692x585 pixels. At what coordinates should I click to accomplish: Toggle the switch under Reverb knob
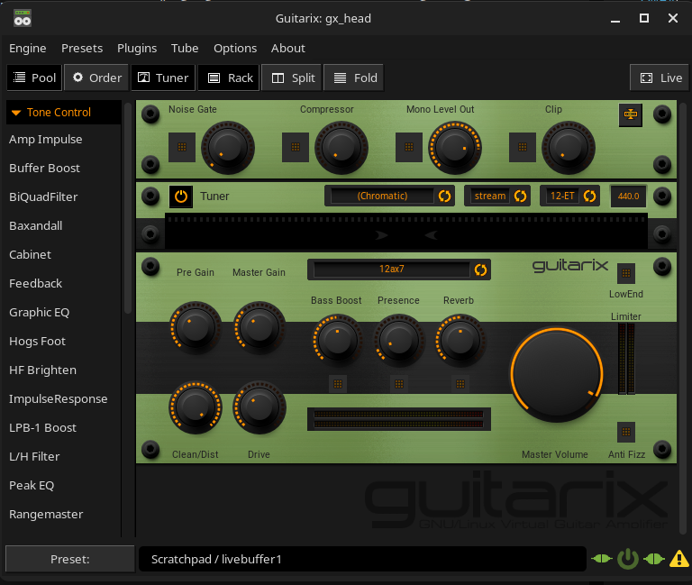(x=460, y=384)
